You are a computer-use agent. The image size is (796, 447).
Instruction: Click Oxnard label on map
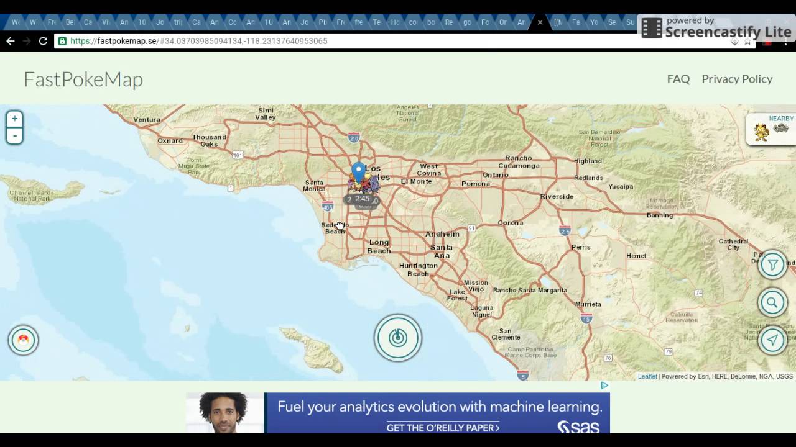[170, 141]
